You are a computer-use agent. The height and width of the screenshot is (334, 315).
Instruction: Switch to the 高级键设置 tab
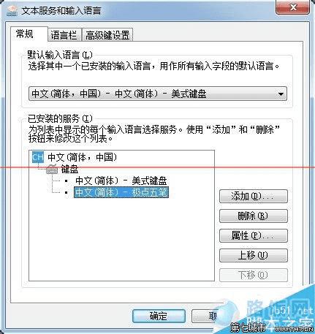(107, 35)
